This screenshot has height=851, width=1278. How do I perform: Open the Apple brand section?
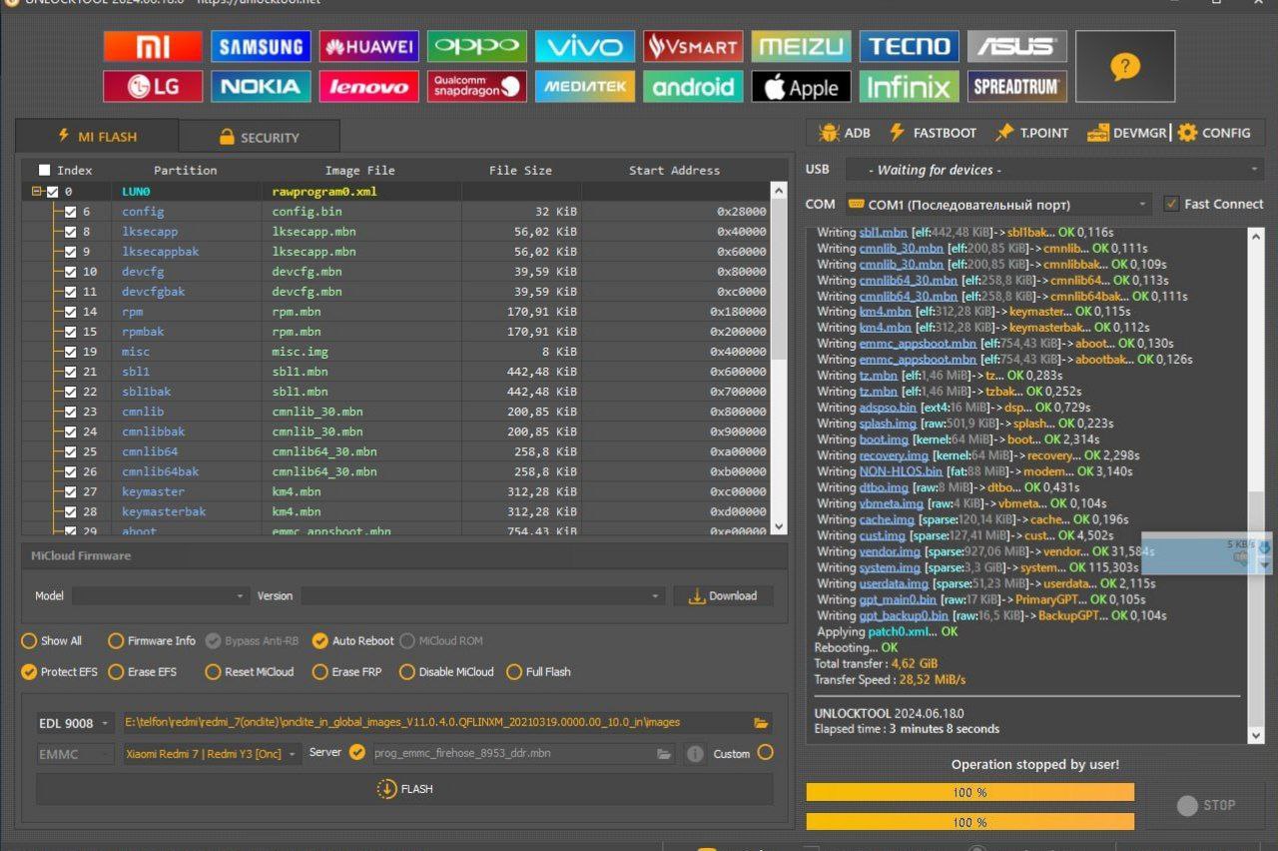pos(801,86)
